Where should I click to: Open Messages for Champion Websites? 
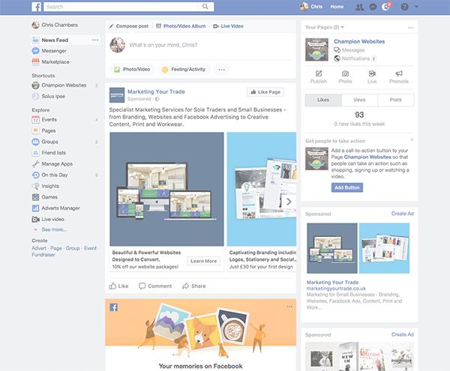(x=349, y=50)
